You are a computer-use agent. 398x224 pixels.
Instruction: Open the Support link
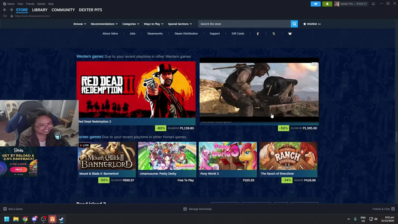pyautogui.click(x=215, y=34)
